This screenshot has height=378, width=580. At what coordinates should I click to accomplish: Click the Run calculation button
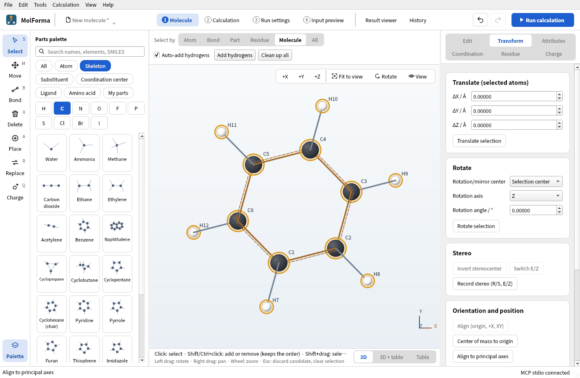pos(543,20)
